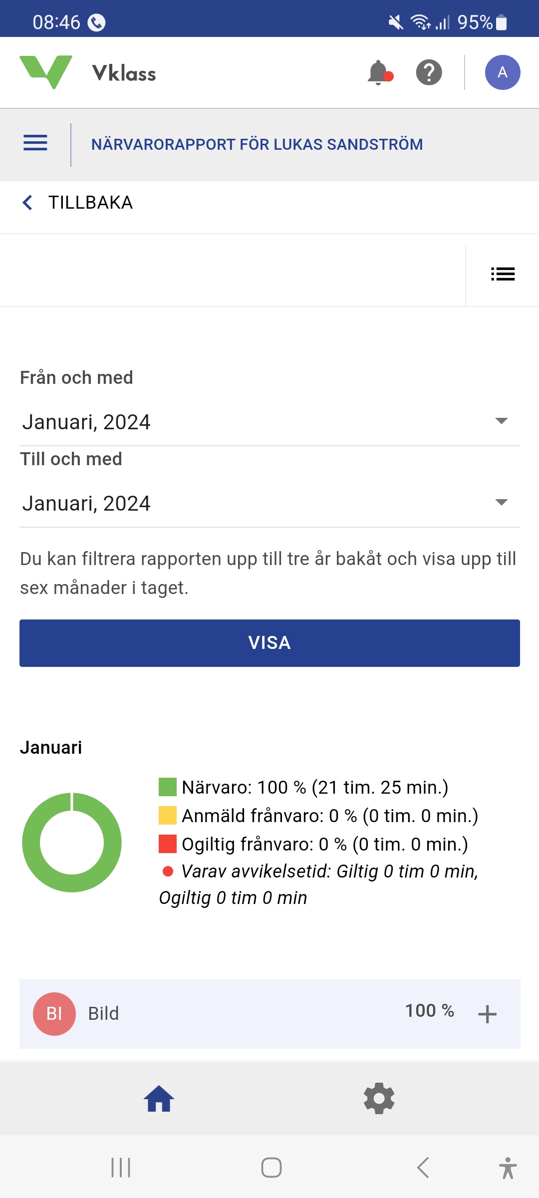
Task: Go to the home page icon
Action: (x=159, y=1099)
